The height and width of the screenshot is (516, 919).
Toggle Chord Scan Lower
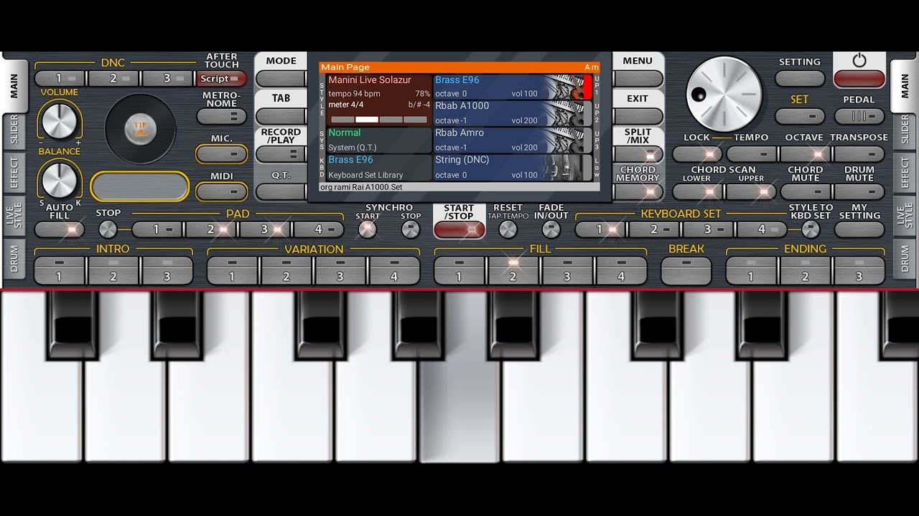pyautogui.click(x=697, y=191)
